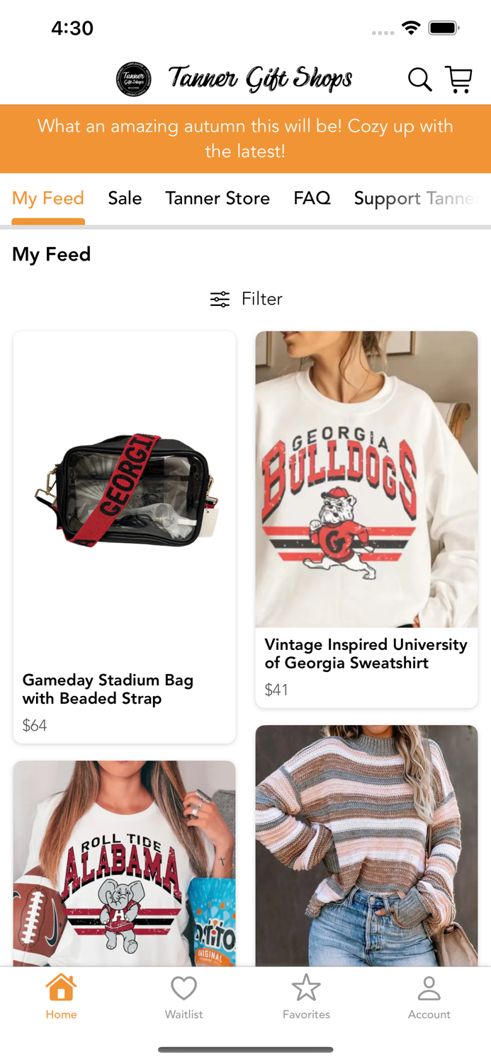This screenshot has height=1062, width=491.
Task: Open the Tanner Store tab
Action: click(218, 199)
